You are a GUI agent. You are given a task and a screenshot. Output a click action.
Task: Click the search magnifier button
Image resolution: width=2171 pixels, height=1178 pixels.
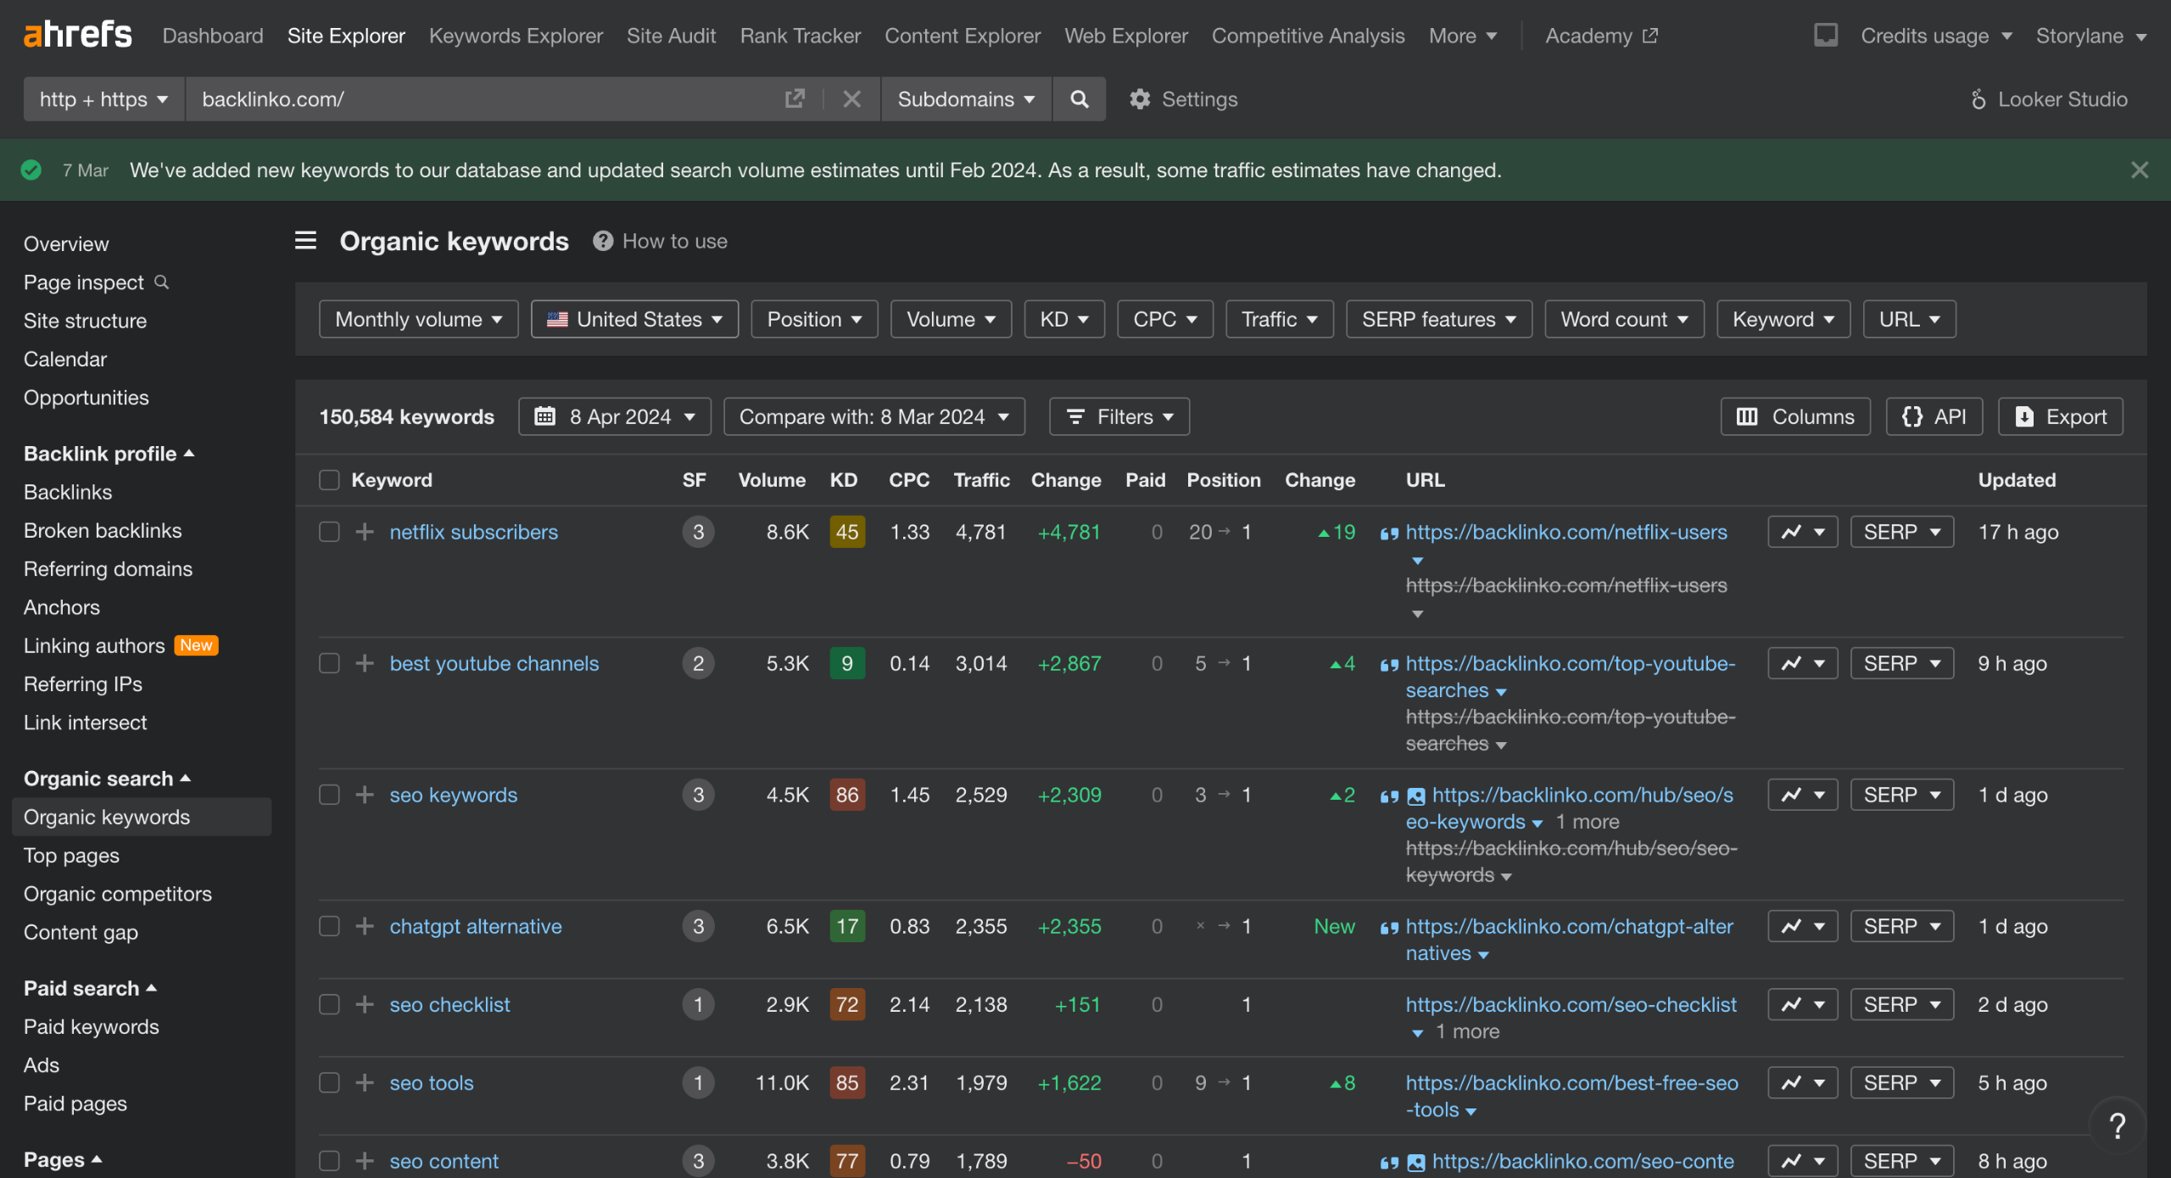[x=1079, y=99]
